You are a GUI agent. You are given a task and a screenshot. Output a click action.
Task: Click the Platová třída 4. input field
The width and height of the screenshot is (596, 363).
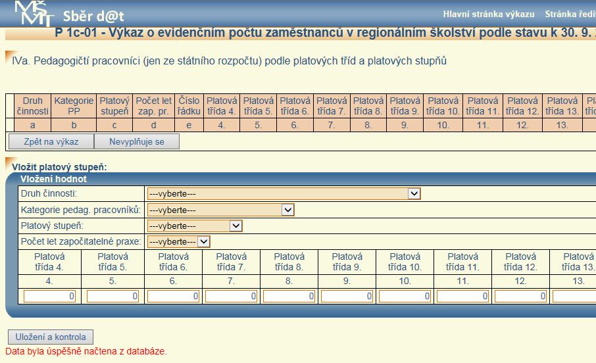pos(49,296)
